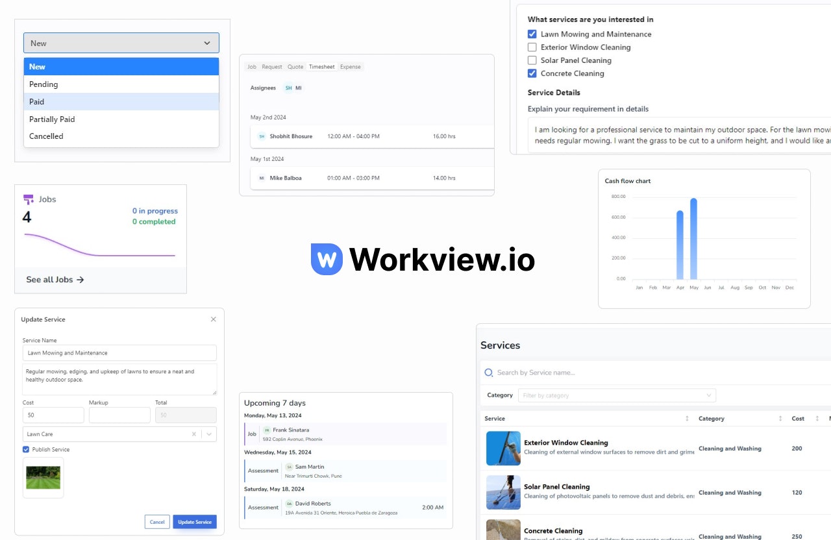Open the Solar Panel Cleaning thumbnail
The height and width of the screenshot is (540, 831).
pos(503,493)
